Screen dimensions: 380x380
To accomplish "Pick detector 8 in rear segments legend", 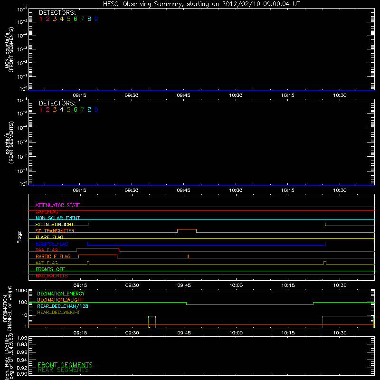I will coord(89,110).
